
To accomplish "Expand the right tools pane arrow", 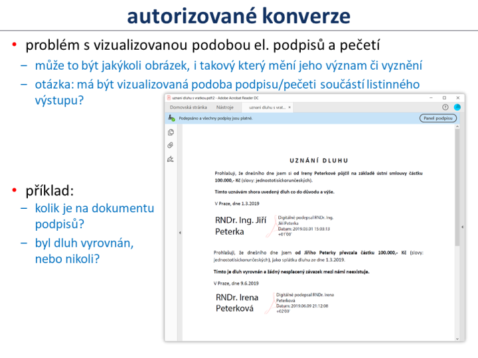I will 462,227.
